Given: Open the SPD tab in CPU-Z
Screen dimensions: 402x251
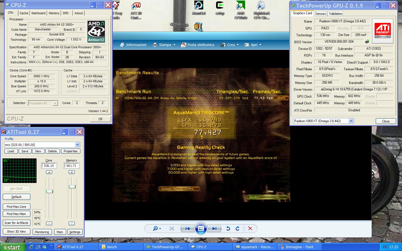Looking at the screenshot, I should (x=66, y=13).
